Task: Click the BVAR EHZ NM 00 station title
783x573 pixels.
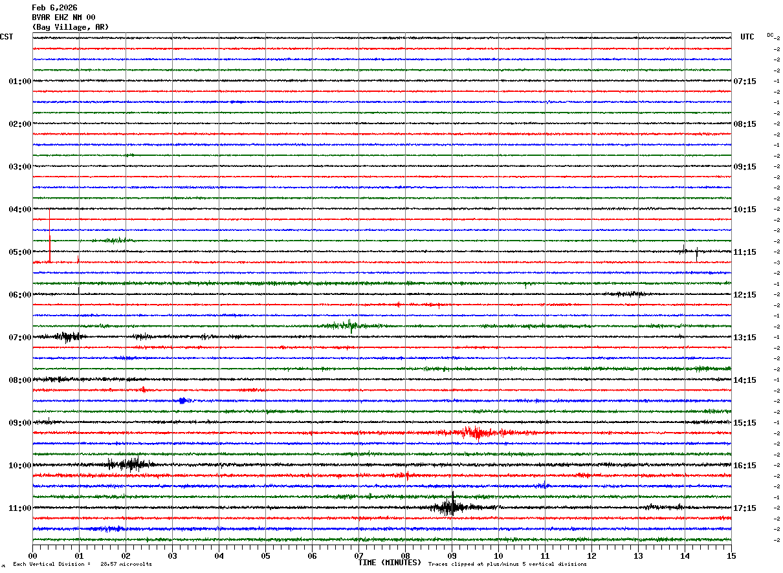Action: pos(63,17)
